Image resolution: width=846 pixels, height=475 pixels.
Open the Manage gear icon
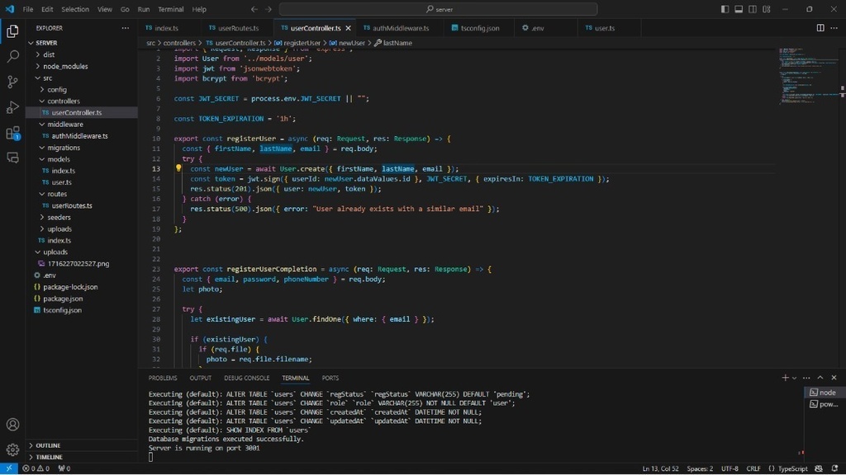coord(12,449)
